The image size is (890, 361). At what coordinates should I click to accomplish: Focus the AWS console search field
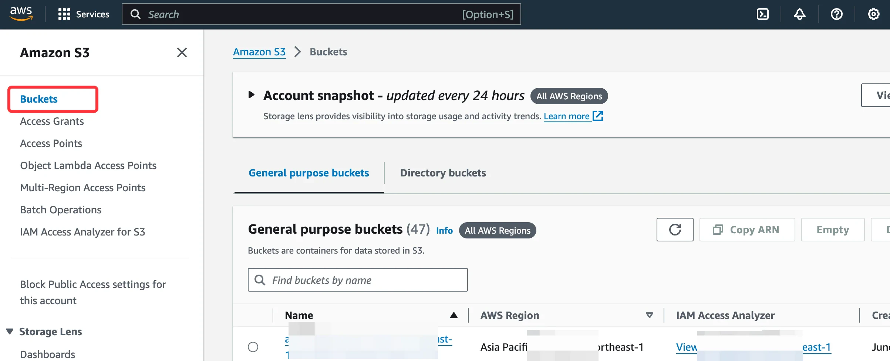(321, 14)
